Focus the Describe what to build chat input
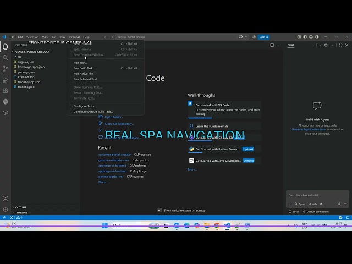The width and height of the screenshot is (352, 264). click(x=317, y=195)
